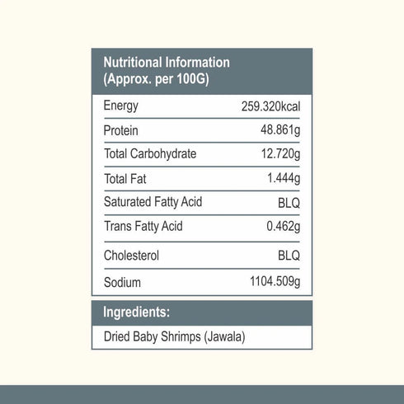Click the 1104.509g sodium value
Viewport: 404px width, 404px height.
pos(275,282)
